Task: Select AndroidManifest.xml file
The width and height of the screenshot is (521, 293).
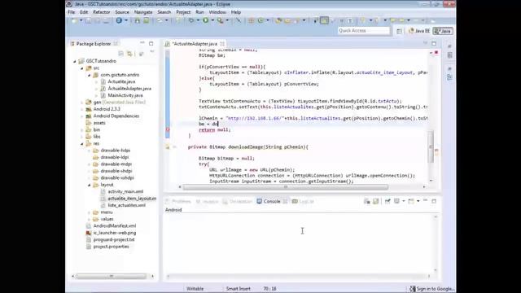Action: 115,226
